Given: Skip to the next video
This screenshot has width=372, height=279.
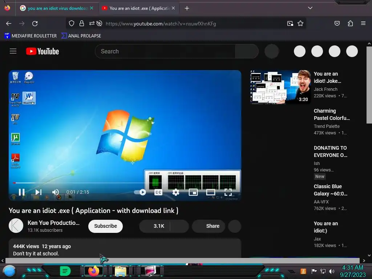Looking at the screenshot, I should click(39, 192).
